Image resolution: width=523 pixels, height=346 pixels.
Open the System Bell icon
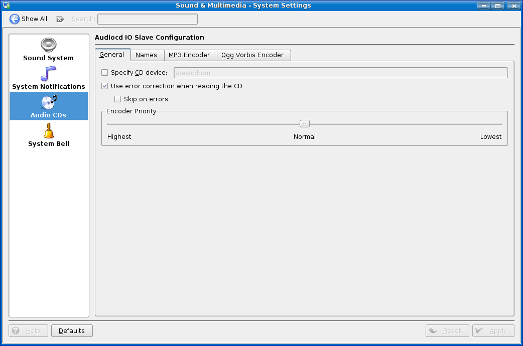(x=49, y=131)
